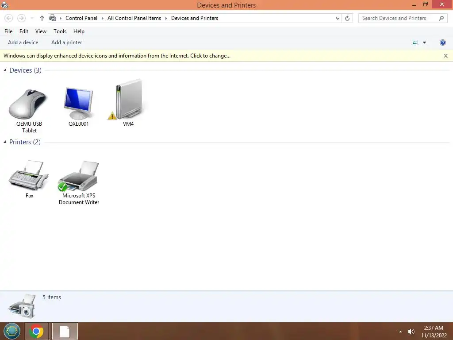Open the Help menu

pos(79,31)
